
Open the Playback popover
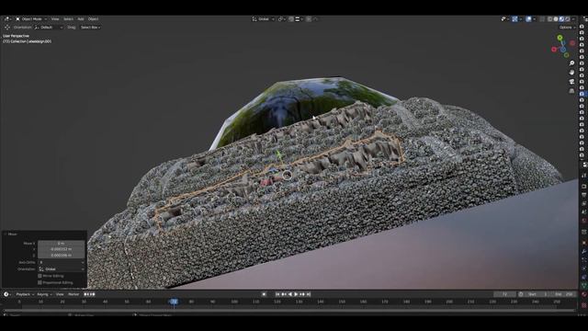tap(25, 294)
